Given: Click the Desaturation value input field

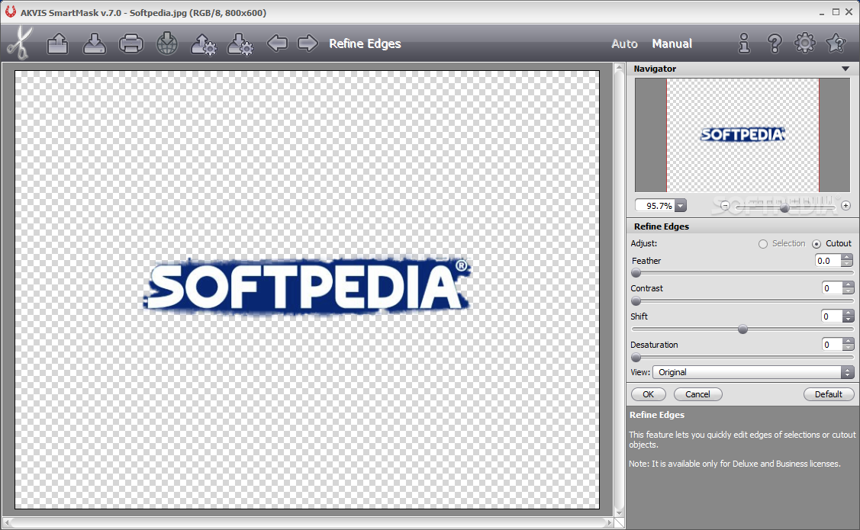Looking at the screenshot, I should pyautogui.click(x=832, y=344).
